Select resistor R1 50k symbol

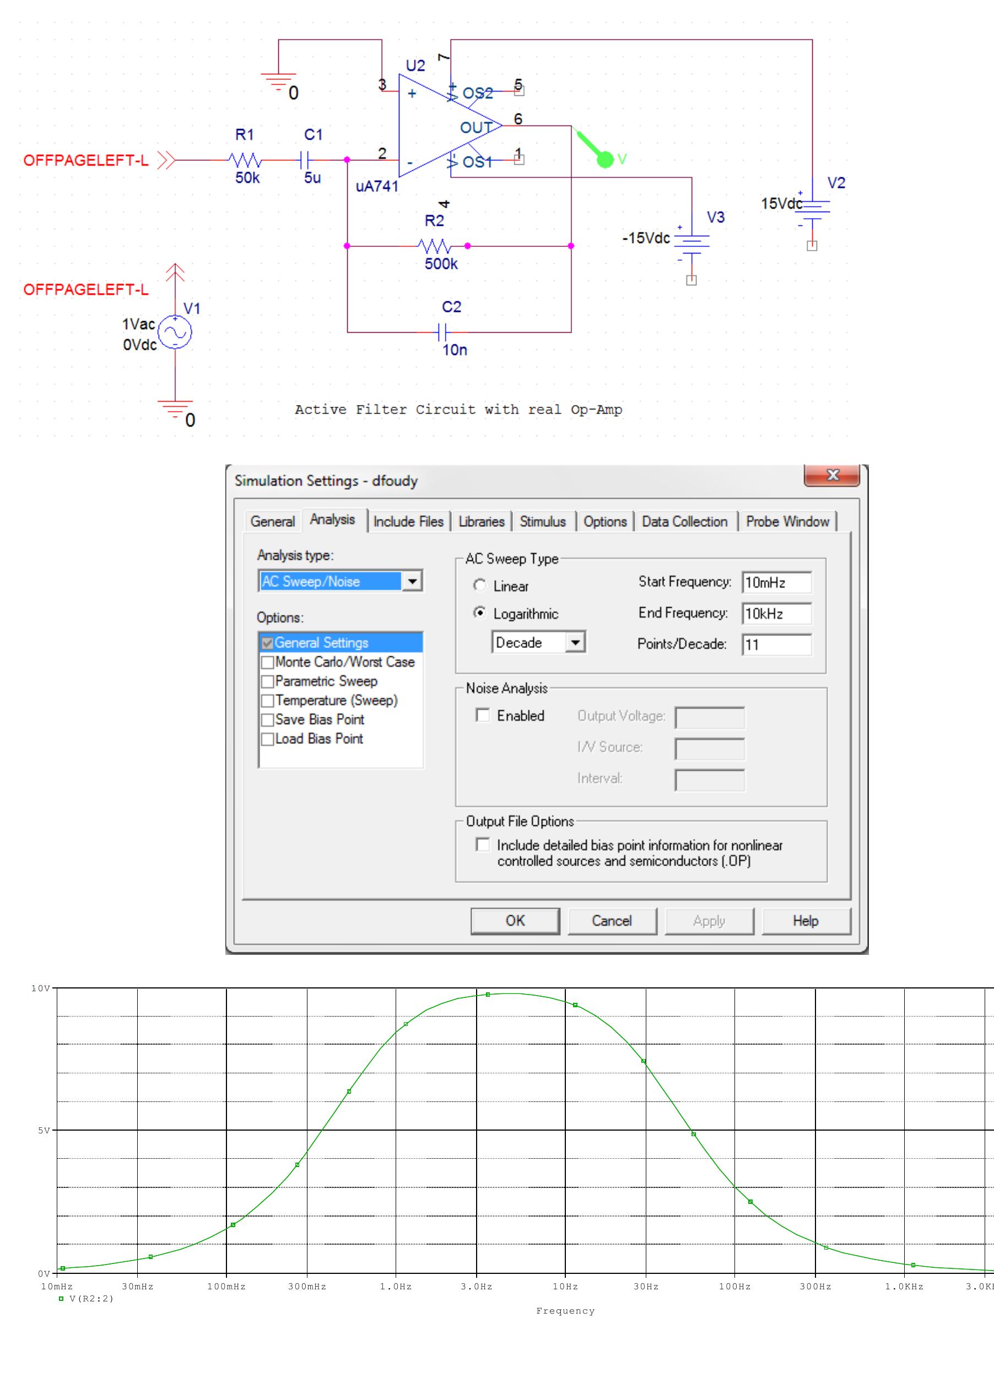(x=245, y=160)
